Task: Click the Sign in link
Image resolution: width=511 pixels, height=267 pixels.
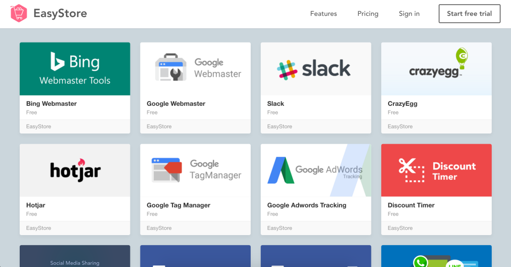Action: point(409,14)
